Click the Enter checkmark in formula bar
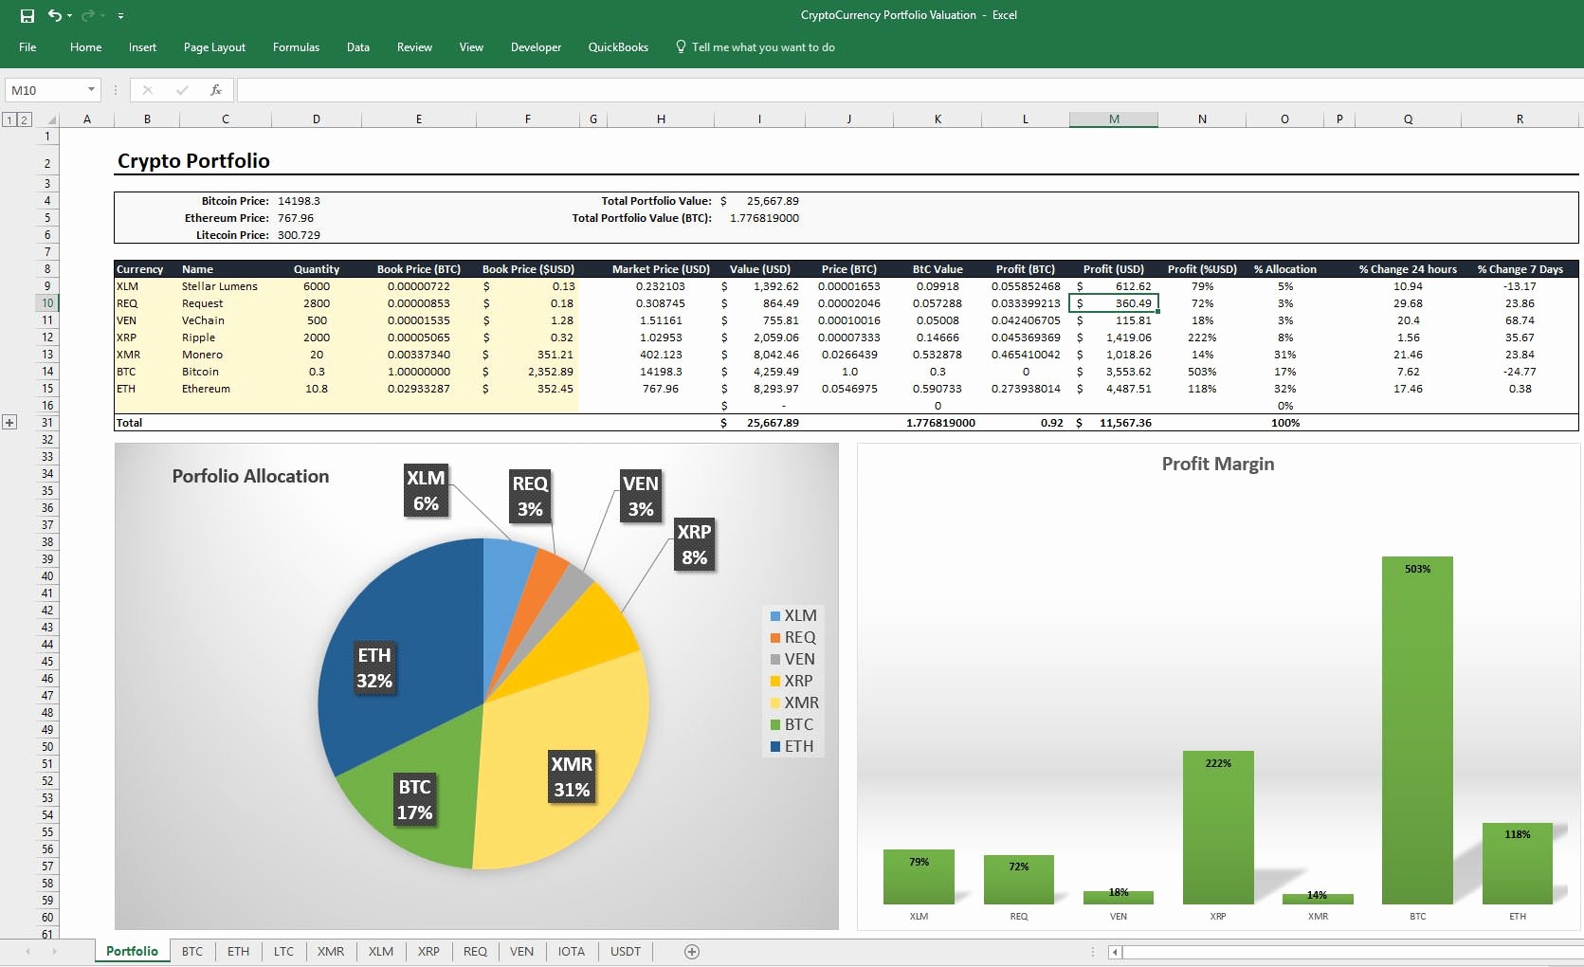 (182, 89)
